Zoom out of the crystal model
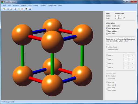Viewport: 138px width, 104px height. [x=11, y=9]
